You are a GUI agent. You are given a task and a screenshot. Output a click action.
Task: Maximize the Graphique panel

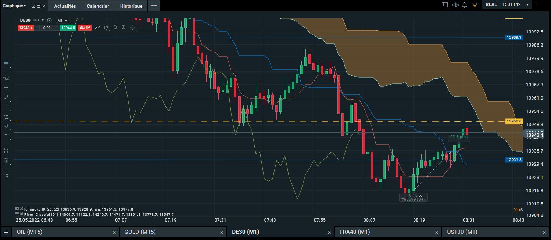[x=39, y=6]
